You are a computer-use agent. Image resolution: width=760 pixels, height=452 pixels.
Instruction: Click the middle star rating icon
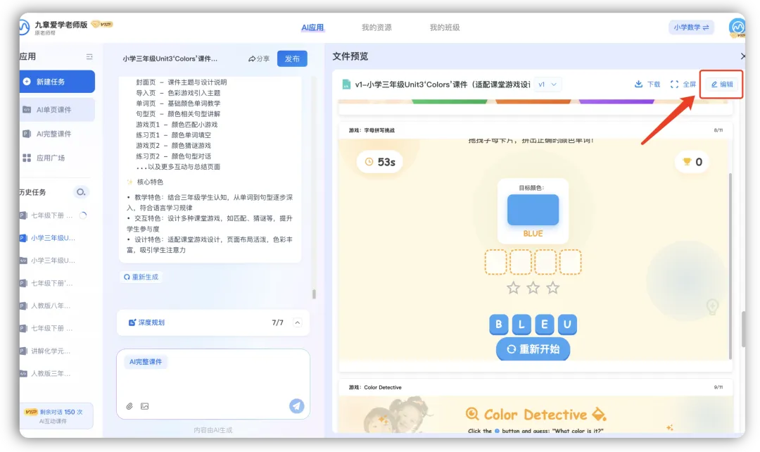(533, 288)
